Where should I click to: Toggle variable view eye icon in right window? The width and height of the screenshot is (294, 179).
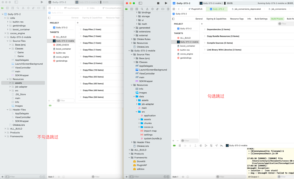pyautogui.click(x=183, y=177)
